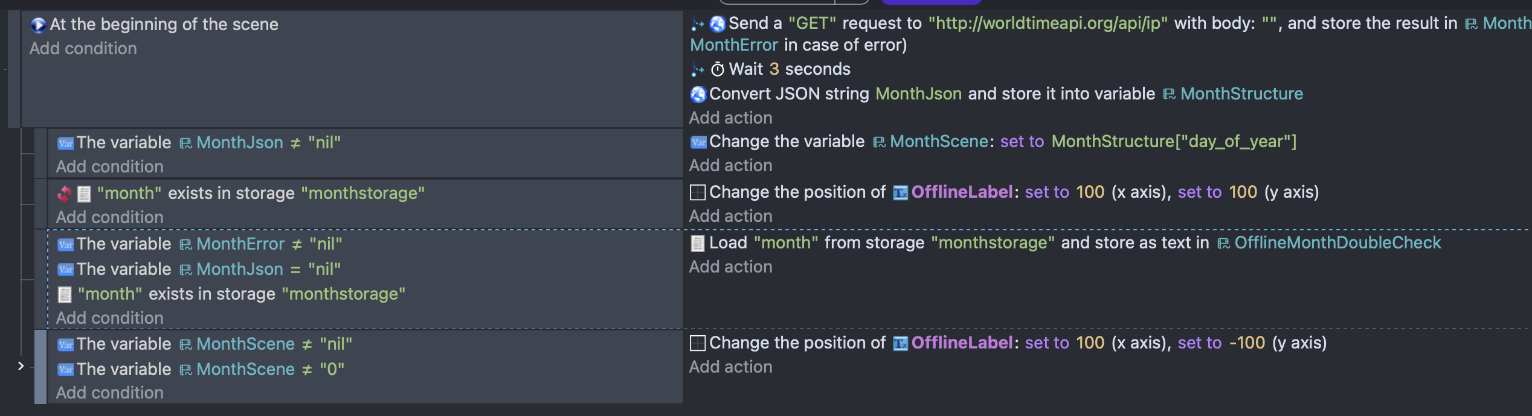Click "Add action" below the Convert JSON string action

click(730, 118)
